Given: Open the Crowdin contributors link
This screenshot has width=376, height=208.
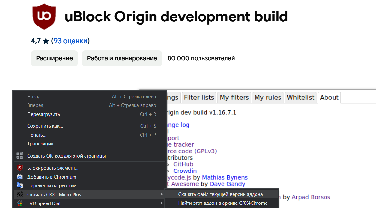Looking at the screenshot, I should 185,171.
